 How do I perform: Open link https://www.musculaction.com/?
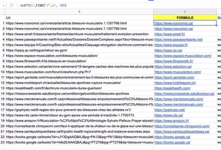(177, 72)
